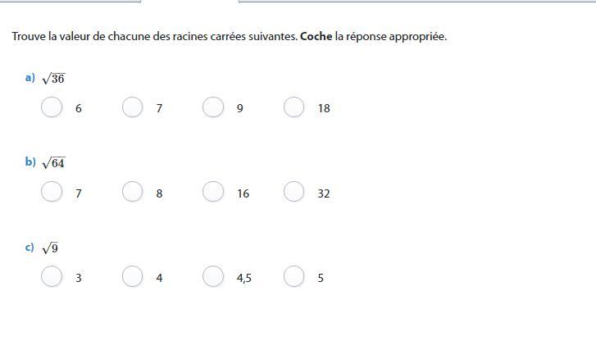
Task: Mark the 18 radio button in question a
Action: pyautogui.click(x=293, y=107)
